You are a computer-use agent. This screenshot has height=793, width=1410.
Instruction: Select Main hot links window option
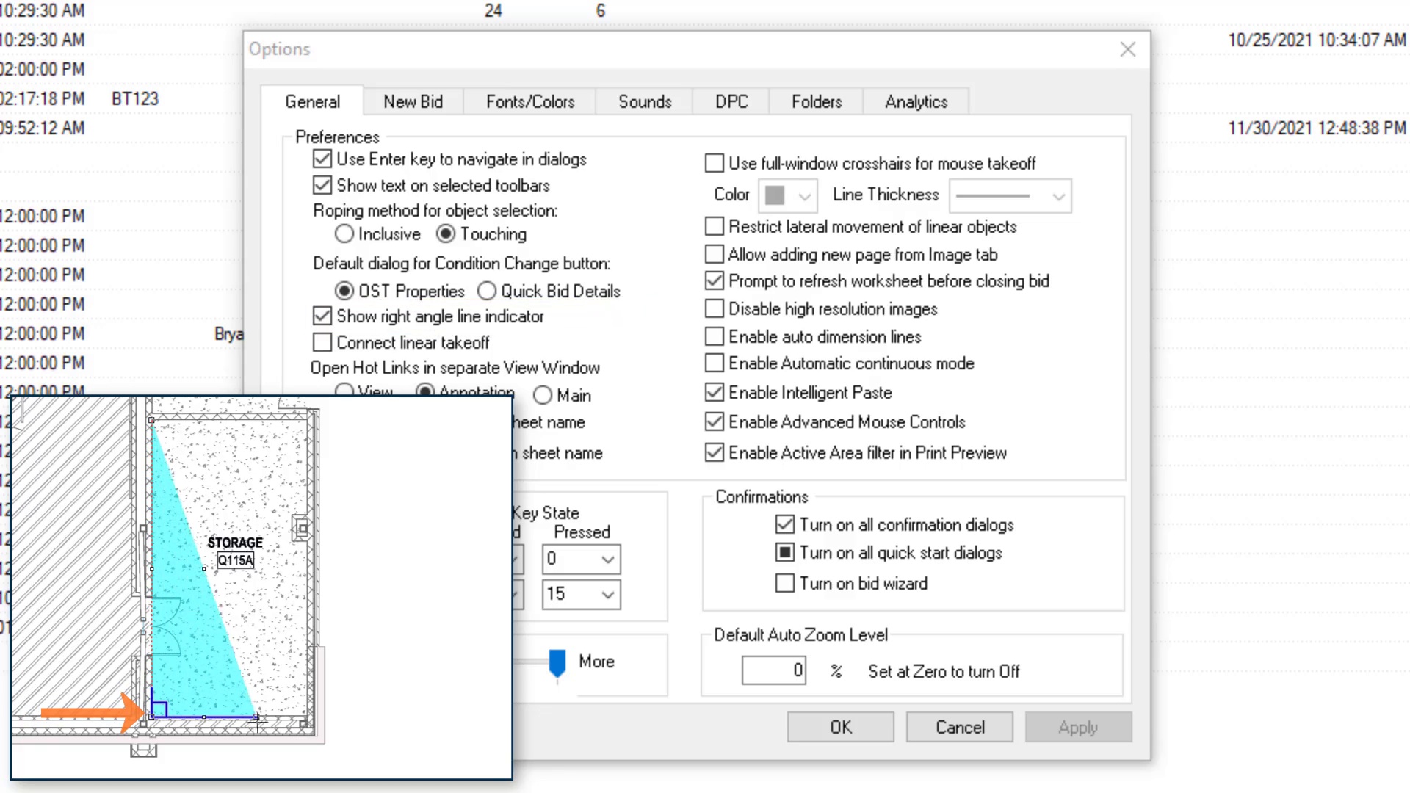[543, 396]
